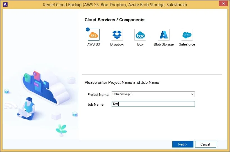Toggle the blue checkmark on AWS S3

coord(88,30)
